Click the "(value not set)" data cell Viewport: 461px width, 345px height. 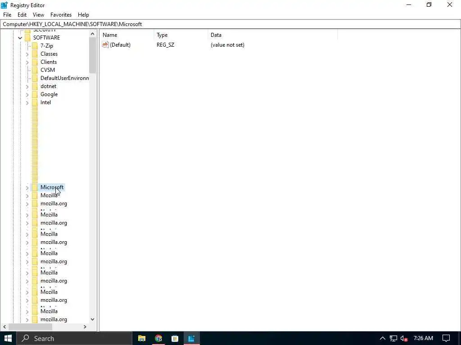click(x=227, y=45)
